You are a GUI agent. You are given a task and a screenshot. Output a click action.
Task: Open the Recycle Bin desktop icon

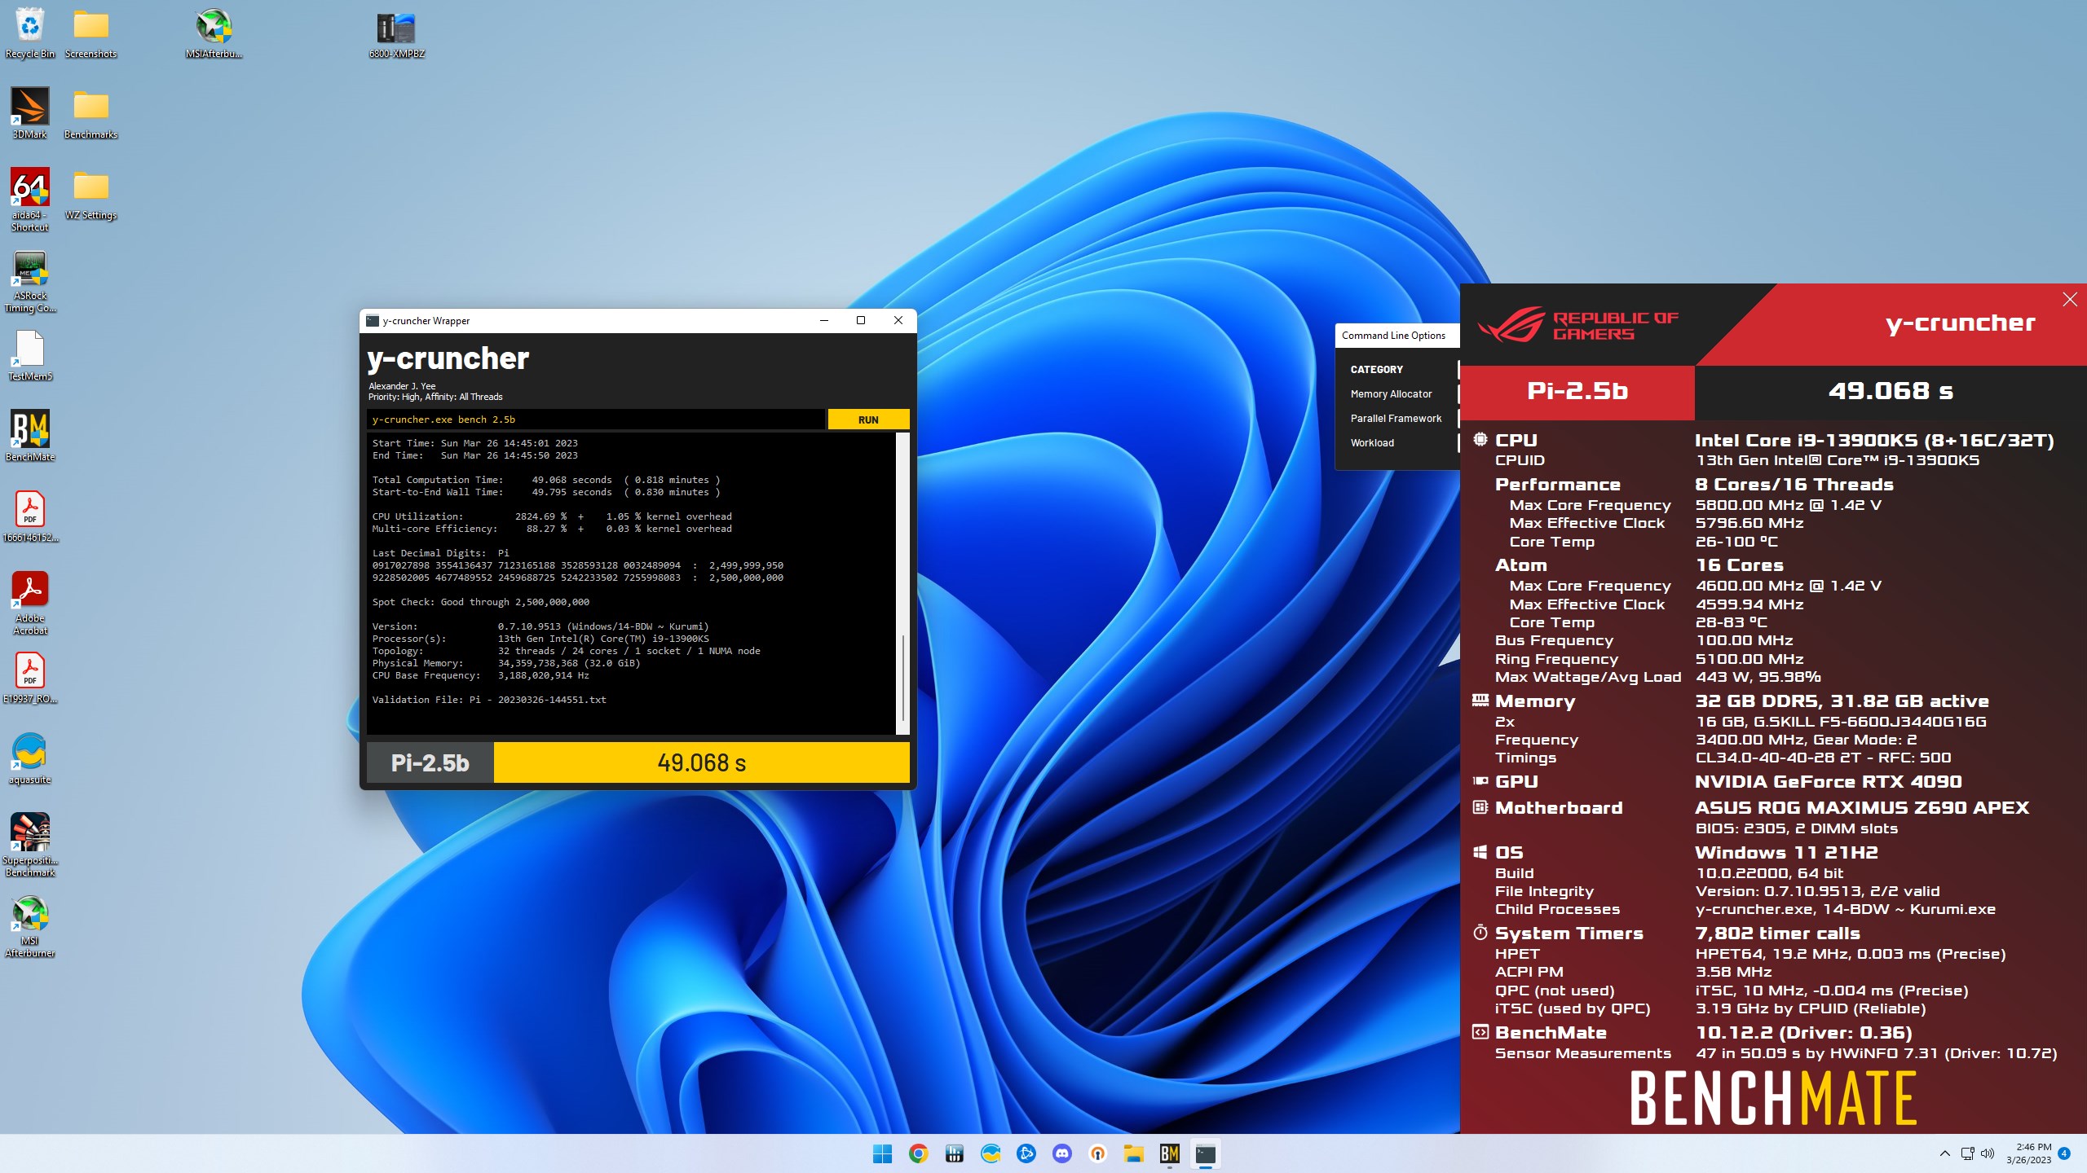(x=30, y=33)
